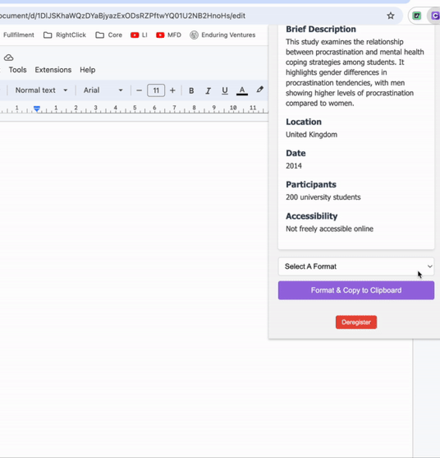The width and height of the screenshot is (440, 458).
Task: Decrease font size with minus button
Action: click(x=139, y=91)
